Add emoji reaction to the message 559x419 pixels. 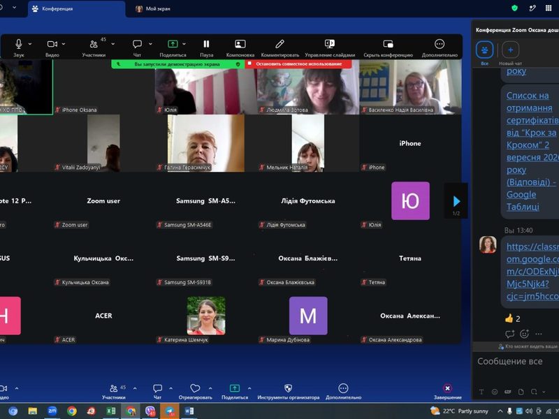tap(524, 334)
